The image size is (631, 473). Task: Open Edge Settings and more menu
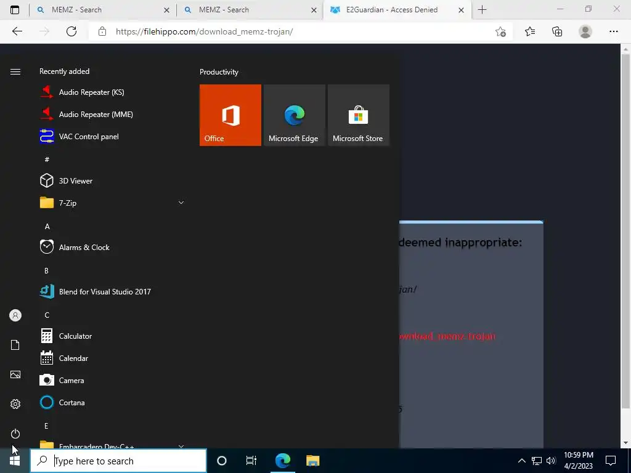tap(613, 31)
